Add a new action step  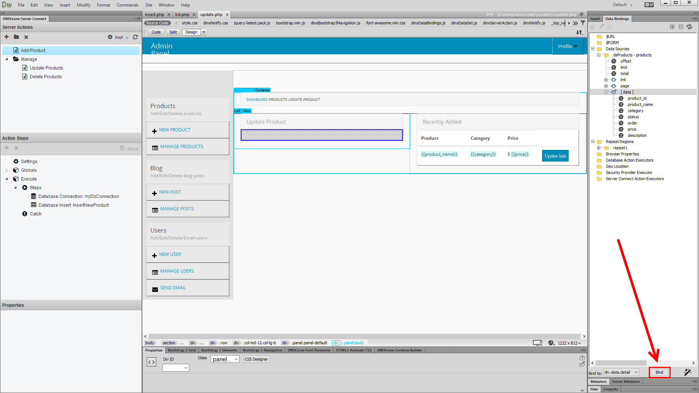pyautogui.click(x=7, y=148)
